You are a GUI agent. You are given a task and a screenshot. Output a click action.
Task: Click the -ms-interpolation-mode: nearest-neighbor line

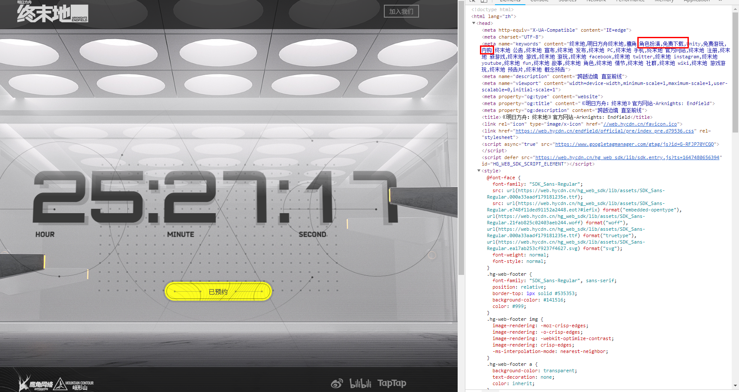550,351
